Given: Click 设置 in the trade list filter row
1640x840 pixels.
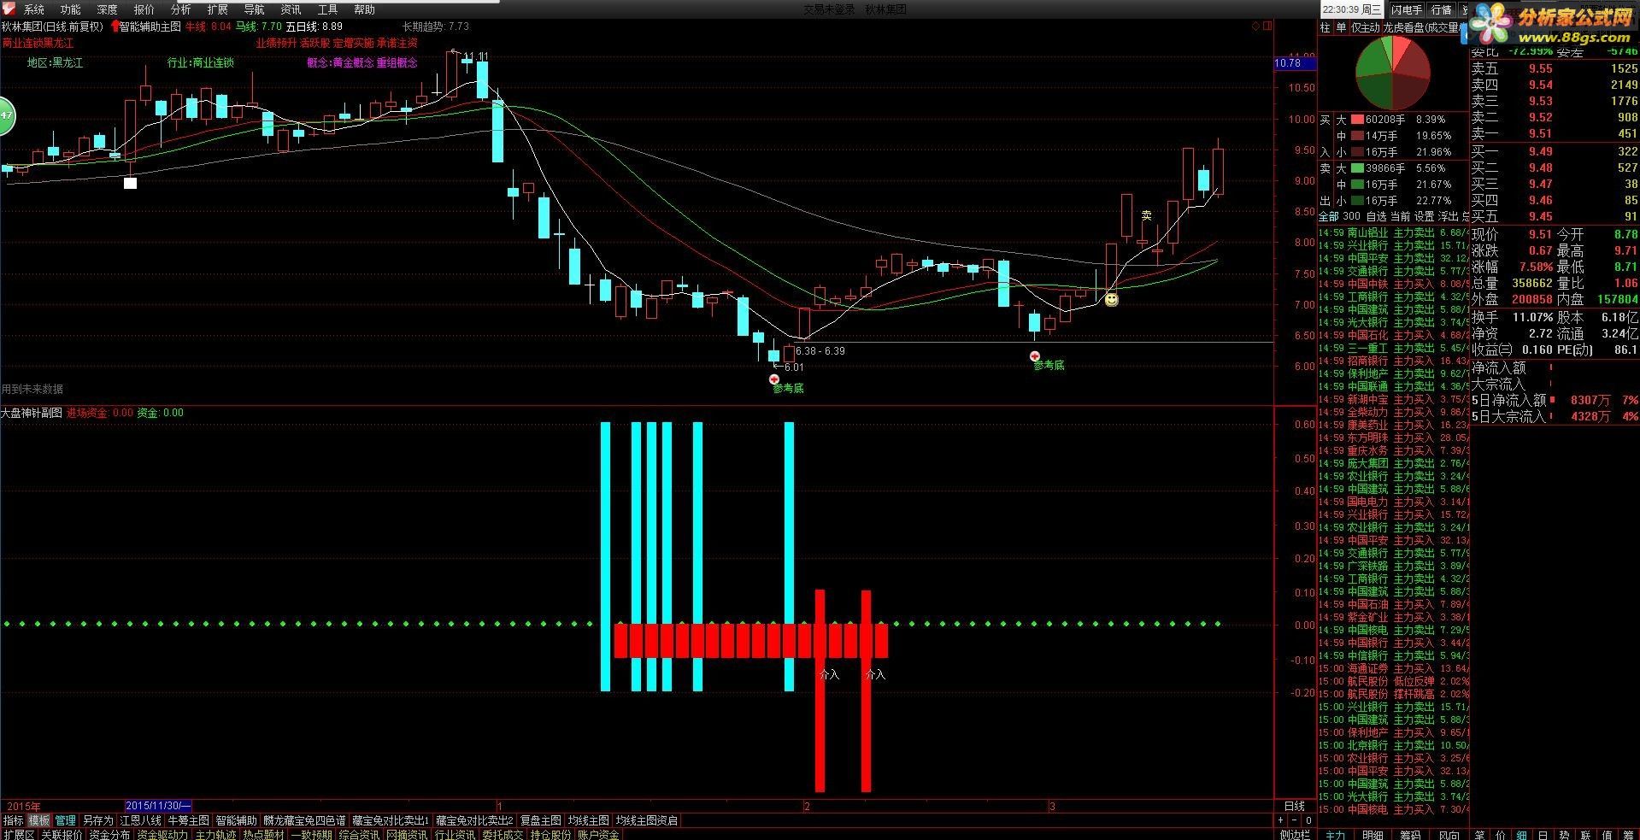Looking at the screenshot, I should pyautogui.click(x=1424, y=216).
